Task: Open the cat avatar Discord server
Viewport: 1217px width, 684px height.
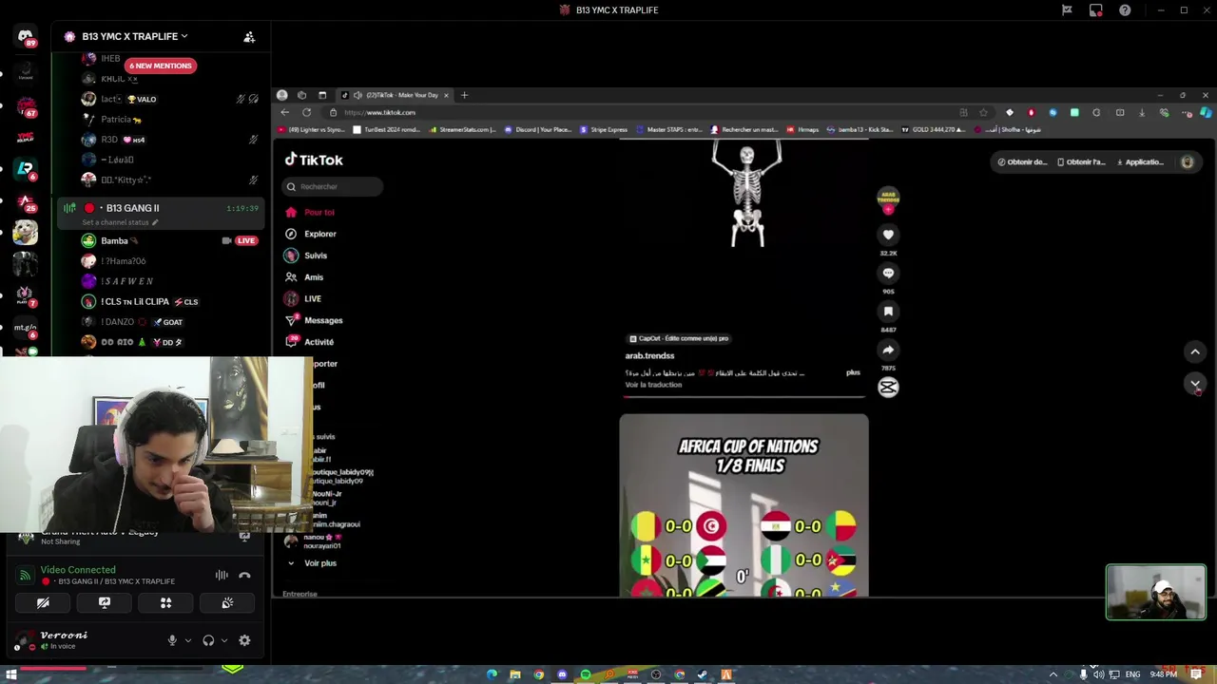Action: click(26, 232)
